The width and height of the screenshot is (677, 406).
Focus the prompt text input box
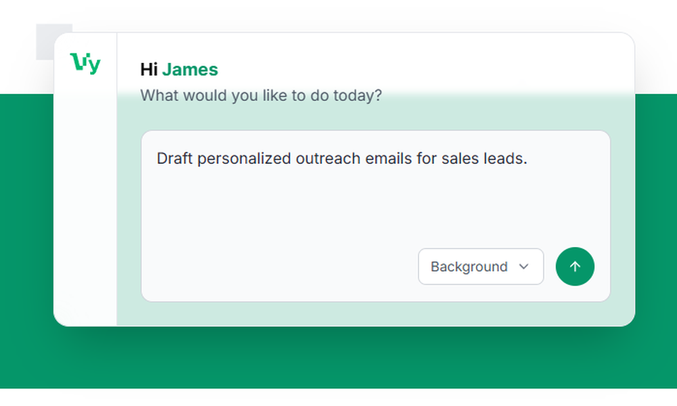[x=338, y=203]
